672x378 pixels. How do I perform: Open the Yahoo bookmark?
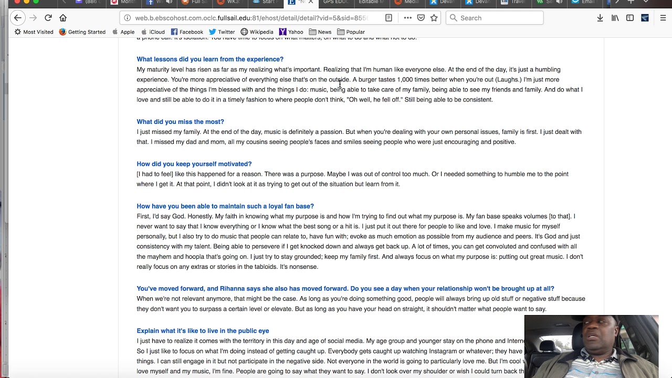click(x=291, y=32)
